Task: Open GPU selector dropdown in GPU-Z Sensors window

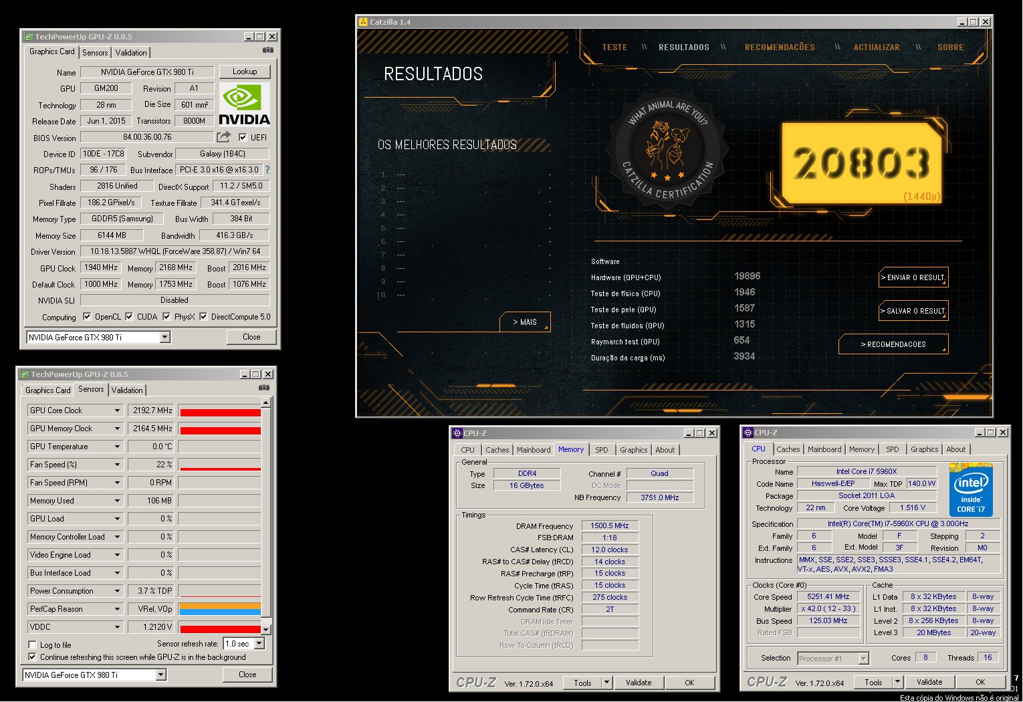Action: [160, 675]
